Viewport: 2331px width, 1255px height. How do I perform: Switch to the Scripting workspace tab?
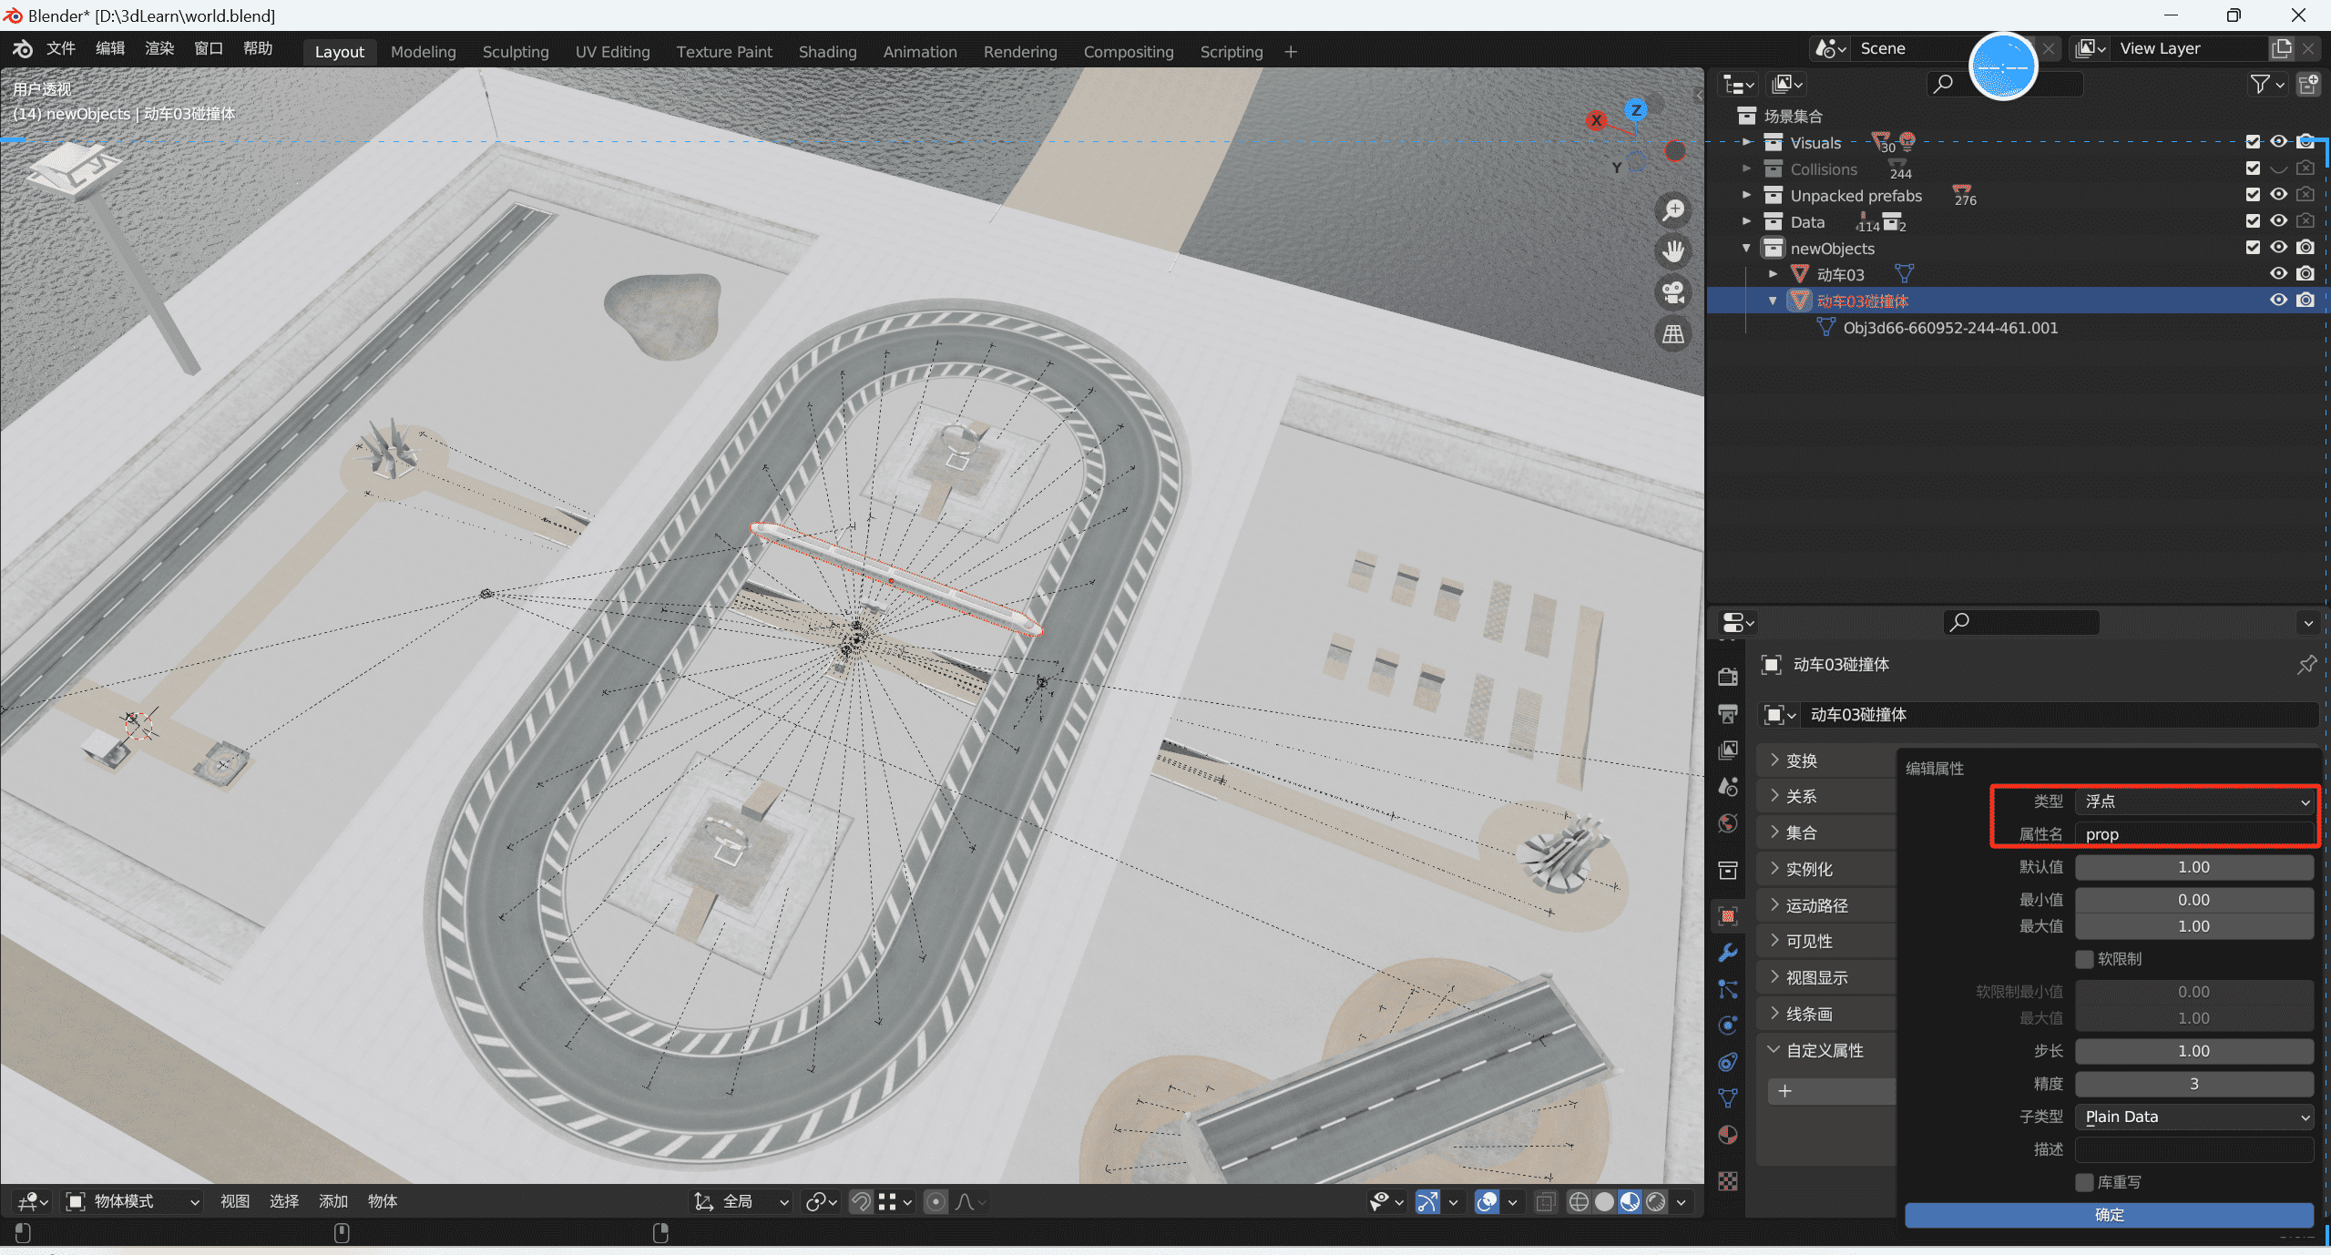pyautogui.click(x=1231, y=52)
